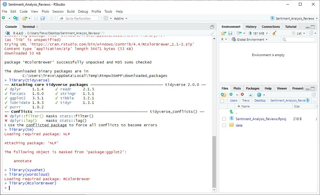The image size is (320, 195).
Task: Open the Build menu
Action: pyautogui.click(x=71, y=12)
